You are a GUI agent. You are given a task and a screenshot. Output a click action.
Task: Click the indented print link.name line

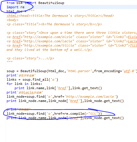[x=58, y=88]
